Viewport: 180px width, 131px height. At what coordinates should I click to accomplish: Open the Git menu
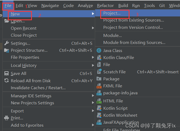click(162, 6)
